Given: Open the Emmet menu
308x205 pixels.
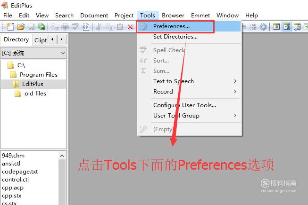Looking at the screenshot, I should coord(200,15).
